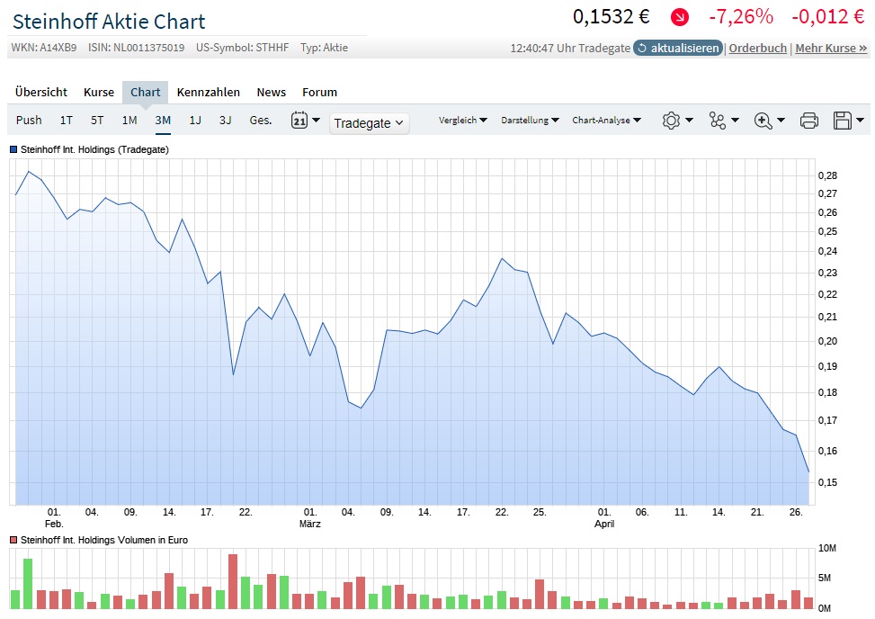
Task: Click the Steinhoff Int. Holdings (Tradegate) legend label
Action: tap(94, 149)
